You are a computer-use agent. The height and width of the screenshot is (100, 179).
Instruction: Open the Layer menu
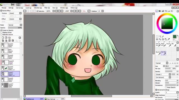(x=28, y=8)
